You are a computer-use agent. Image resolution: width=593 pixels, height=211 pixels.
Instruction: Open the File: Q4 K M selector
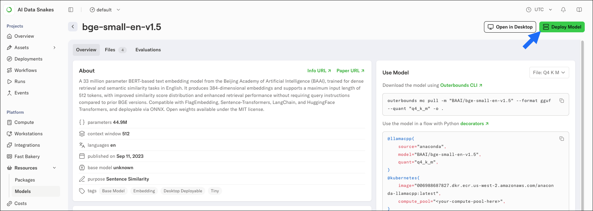[x=549, y=73]
